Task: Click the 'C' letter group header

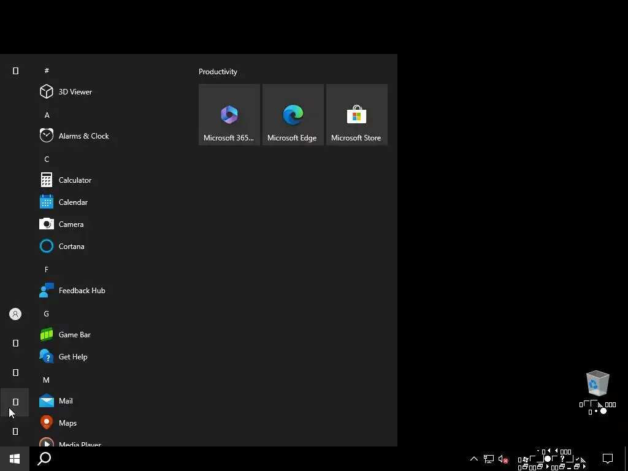Action: click(x=47, y=159)
